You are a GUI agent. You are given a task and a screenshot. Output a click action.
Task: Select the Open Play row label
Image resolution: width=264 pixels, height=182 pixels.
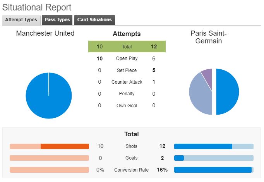[127, 58]
